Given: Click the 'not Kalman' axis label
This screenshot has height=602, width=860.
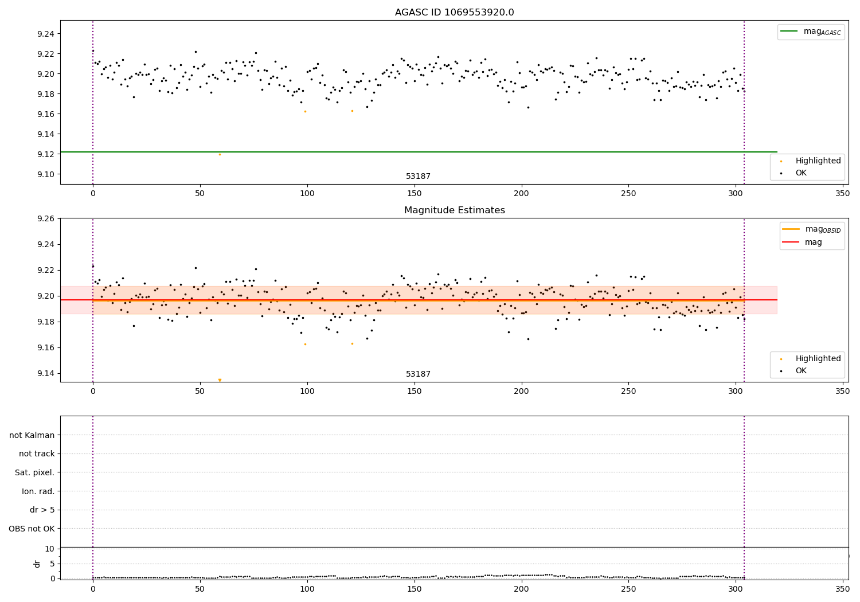Looking at the screenshot, I should pyautogui.click(x=32, y=435).
